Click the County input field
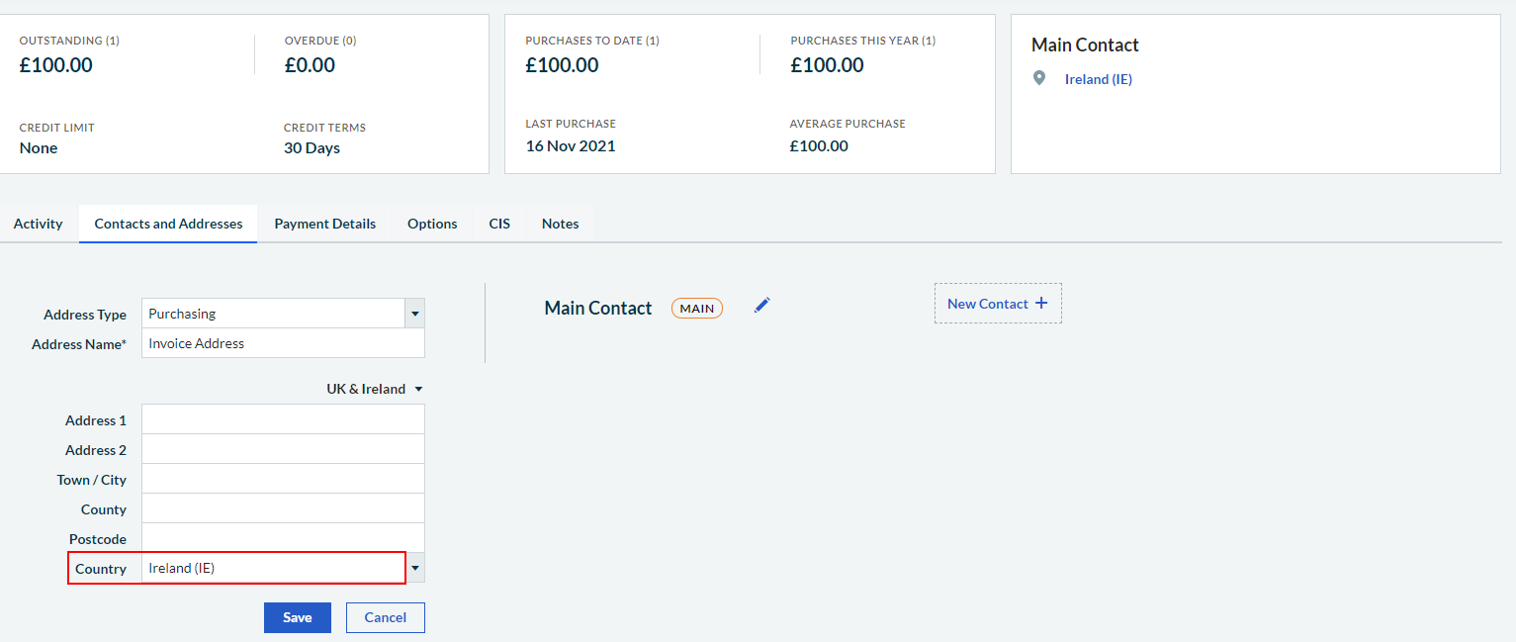 coord(283,508)
